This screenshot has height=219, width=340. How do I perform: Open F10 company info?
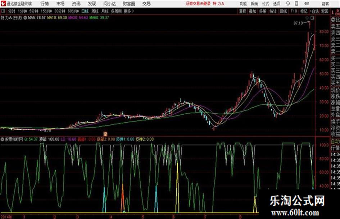[x=294, y=11]
